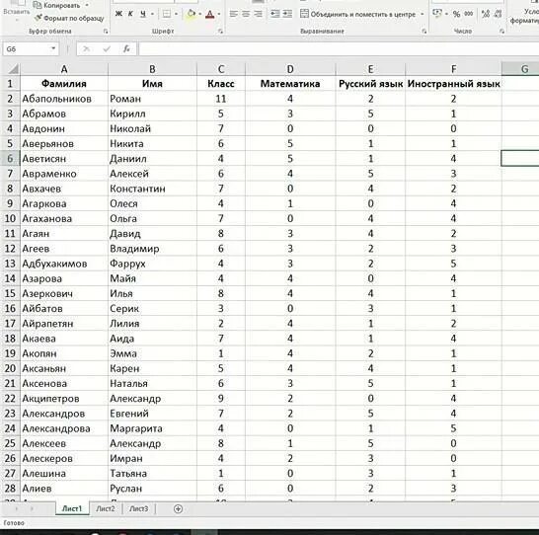
Task: Select column D header
Action: point(290,69)
